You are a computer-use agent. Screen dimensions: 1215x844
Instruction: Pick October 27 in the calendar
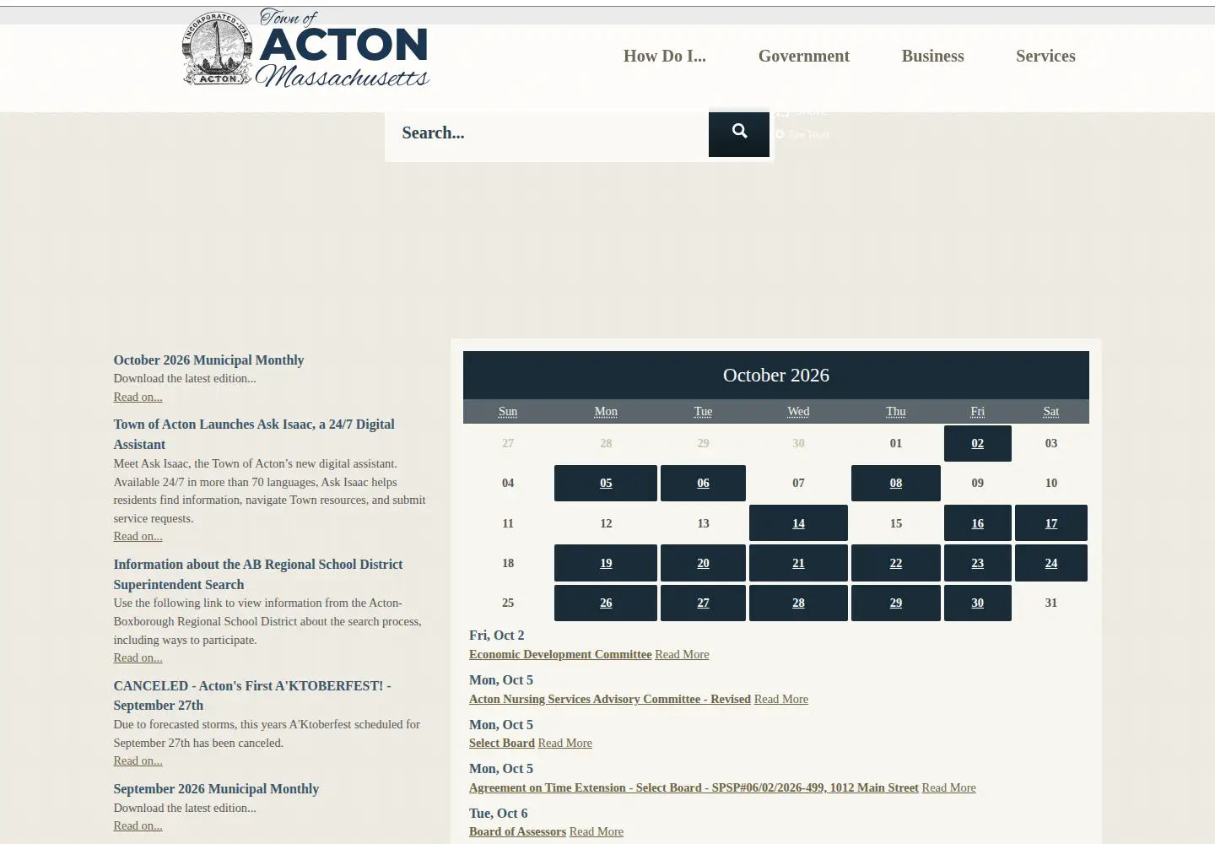[x=703, y=603]
